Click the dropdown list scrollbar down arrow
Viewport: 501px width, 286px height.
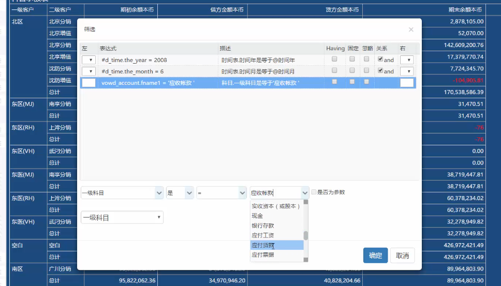coord(306,260)
